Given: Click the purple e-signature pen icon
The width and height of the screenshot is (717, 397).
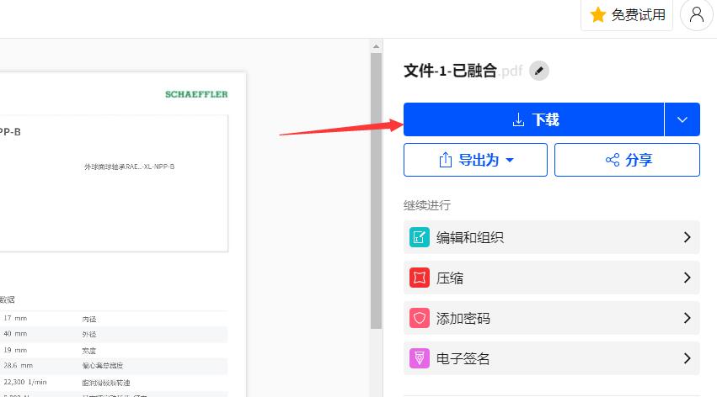Looking at the screenshot, I should (x=420, y=358).
